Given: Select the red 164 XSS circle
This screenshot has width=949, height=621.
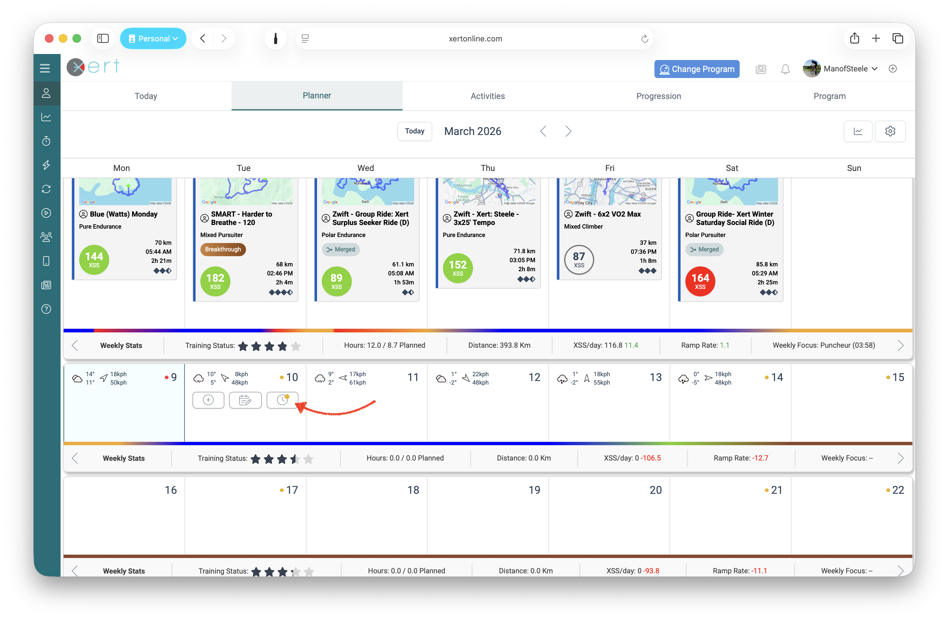Looking at the screenshot, I should (x=700, y=281).
